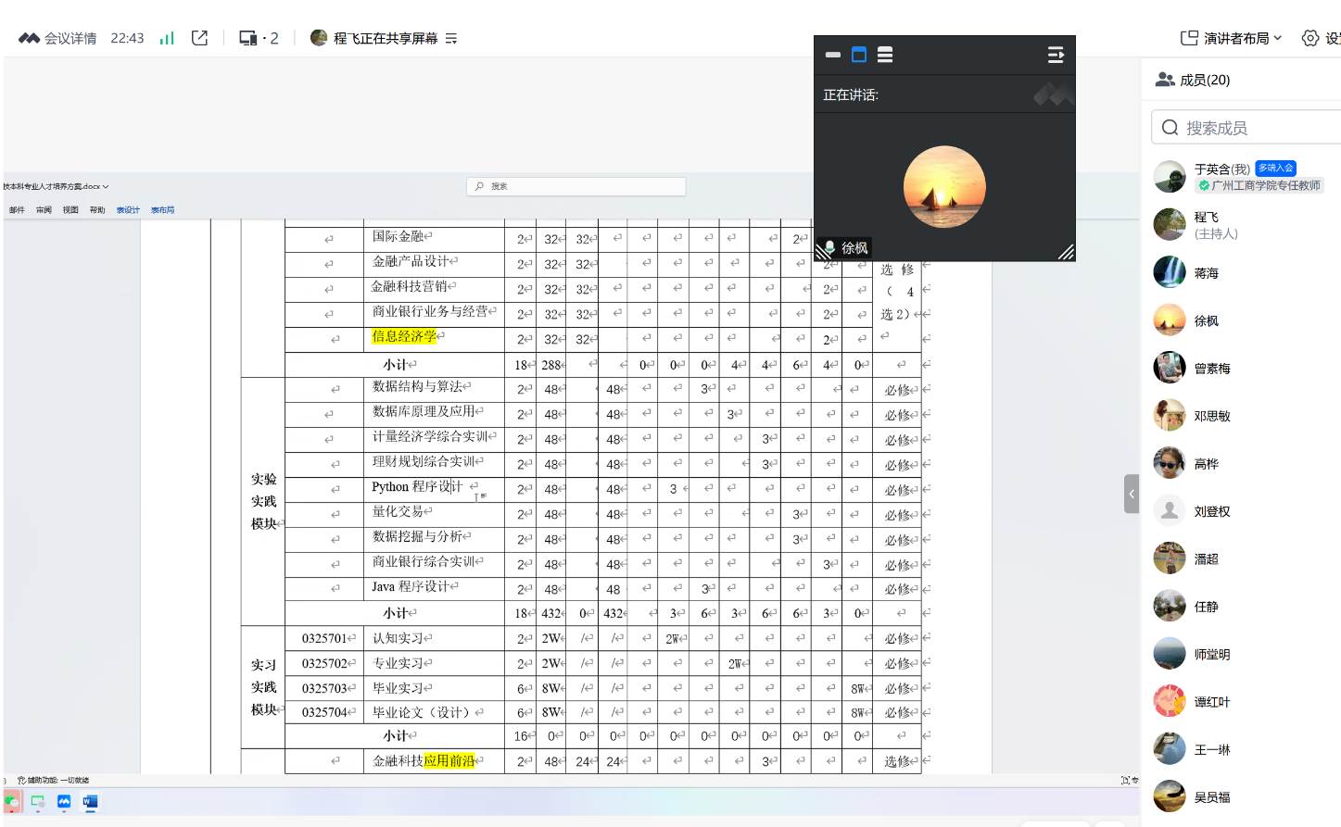This screenshot has height=827, width=1341.
Task: Click the 多端入会 badge beside 于英含
Action: click(x=1275, y=168)
